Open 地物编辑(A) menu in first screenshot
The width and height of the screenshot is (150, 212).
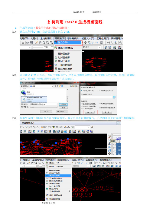click(x=73, y=38)
